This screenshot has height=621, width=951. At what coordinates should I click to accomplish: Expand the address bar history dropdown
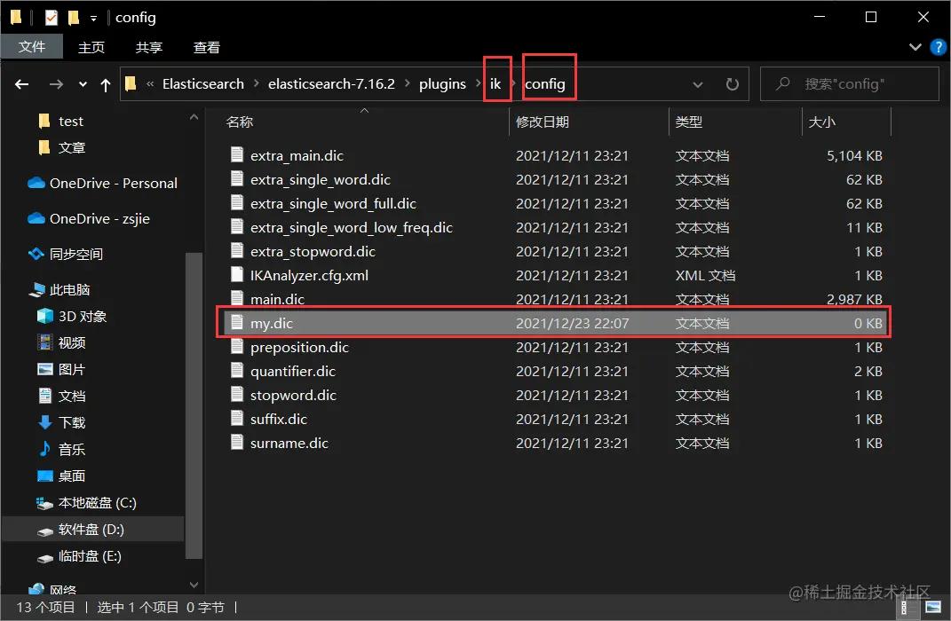pyautogui.click(x=698, y=84)
